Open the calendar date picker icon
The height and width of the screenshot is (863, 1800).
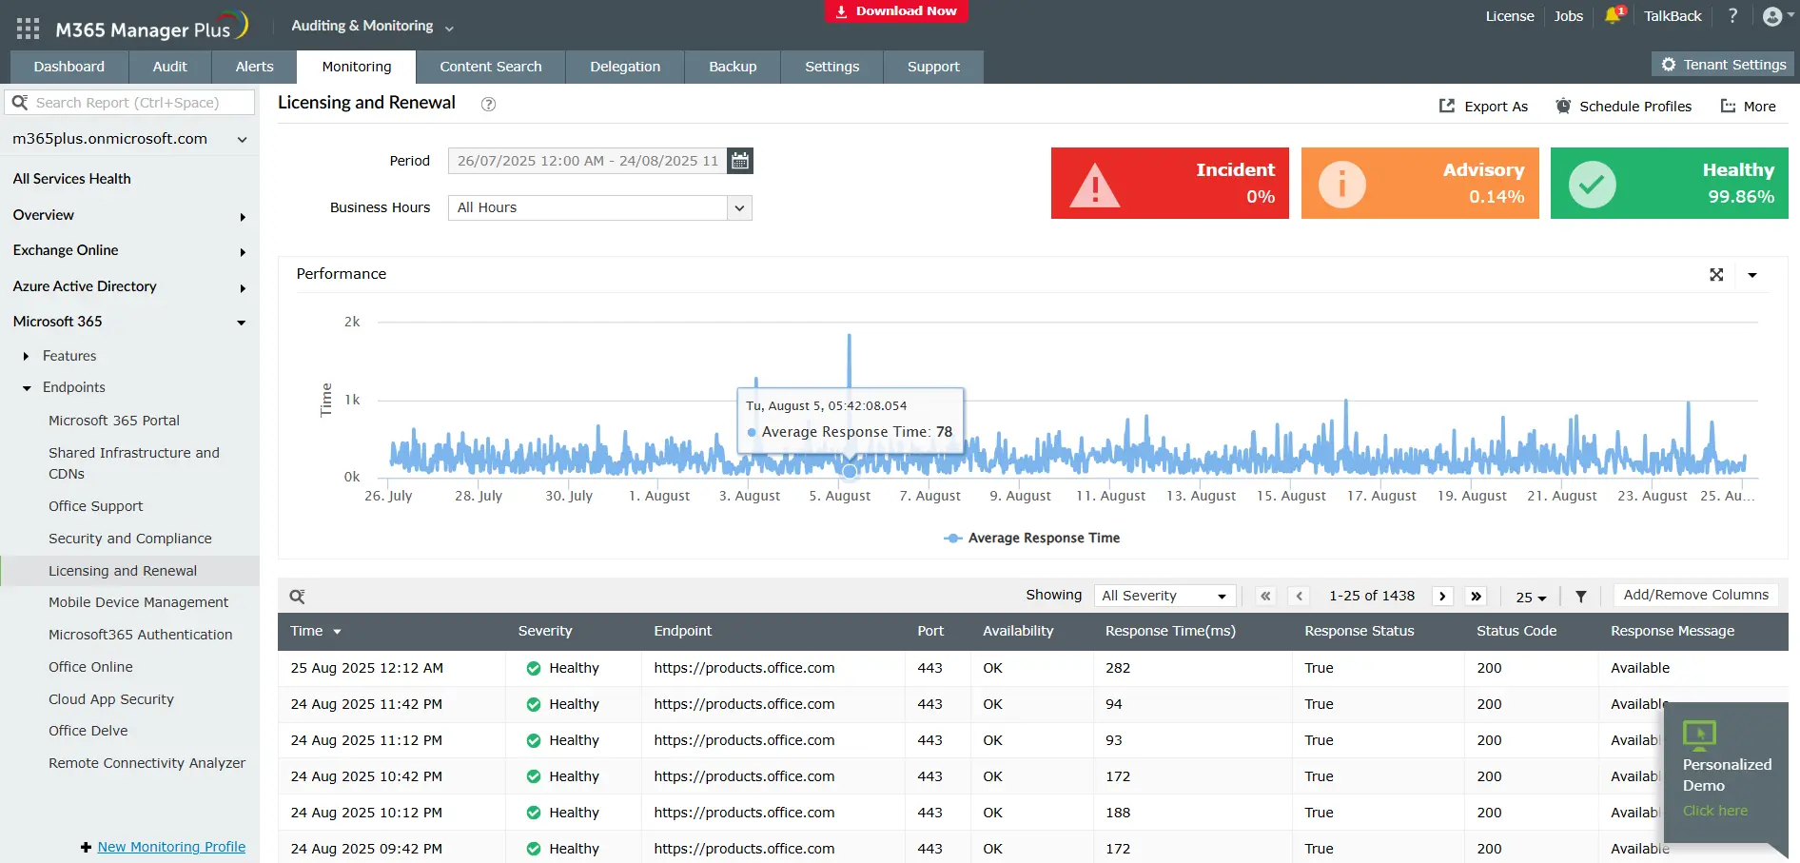pyautogui.click(x=740, y=161)
